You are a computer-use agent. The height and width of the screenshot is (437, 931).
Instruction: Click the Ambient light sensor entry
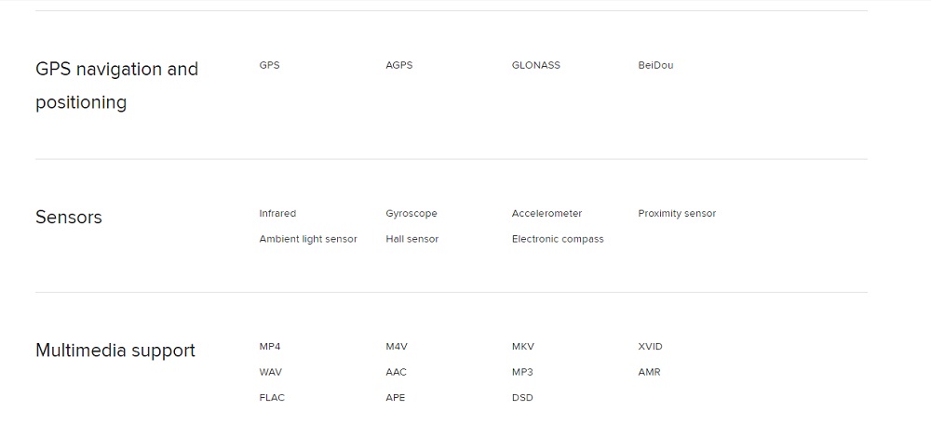tap(308, 239)
